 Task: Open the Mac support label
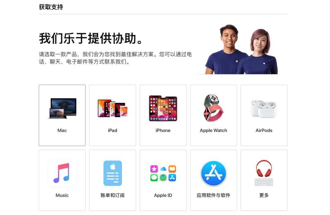62,130
